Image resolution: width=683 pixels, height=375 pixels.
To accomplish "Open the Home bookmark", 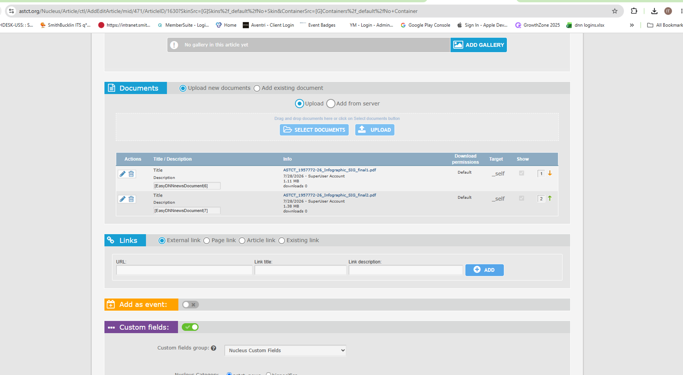I will tap(226, 25).
